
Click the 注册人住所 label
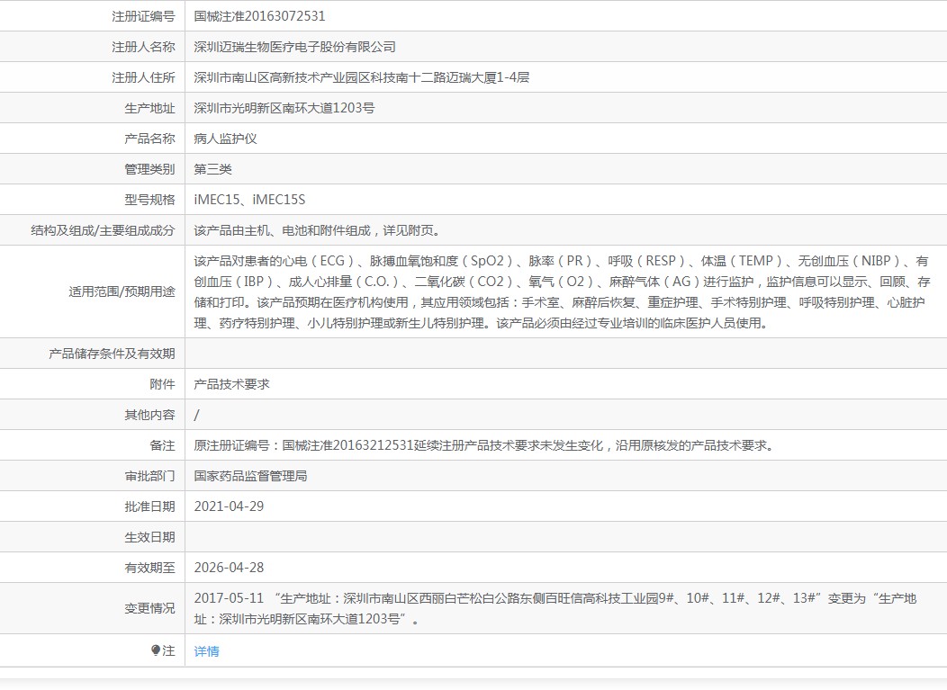pyautogui.click(x=143, y=78)
